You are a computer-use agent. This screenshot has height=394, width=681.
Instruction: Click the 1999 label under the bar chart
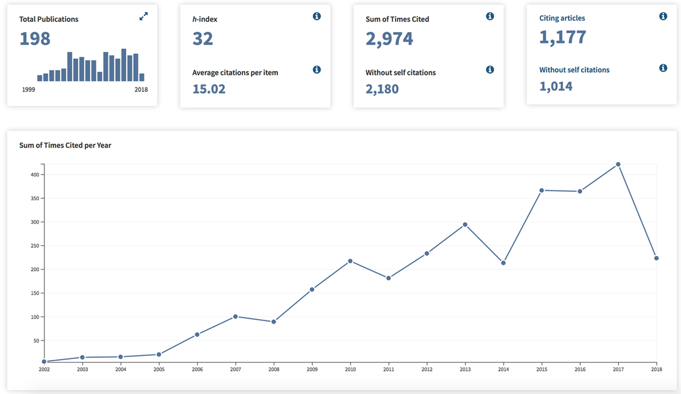coord(29,90)
